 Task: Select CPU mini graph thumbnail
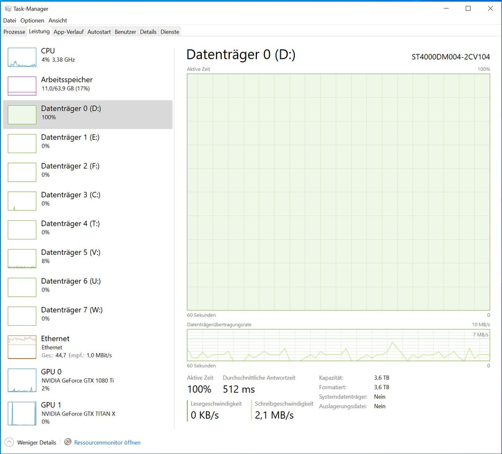tap(22, 57)
